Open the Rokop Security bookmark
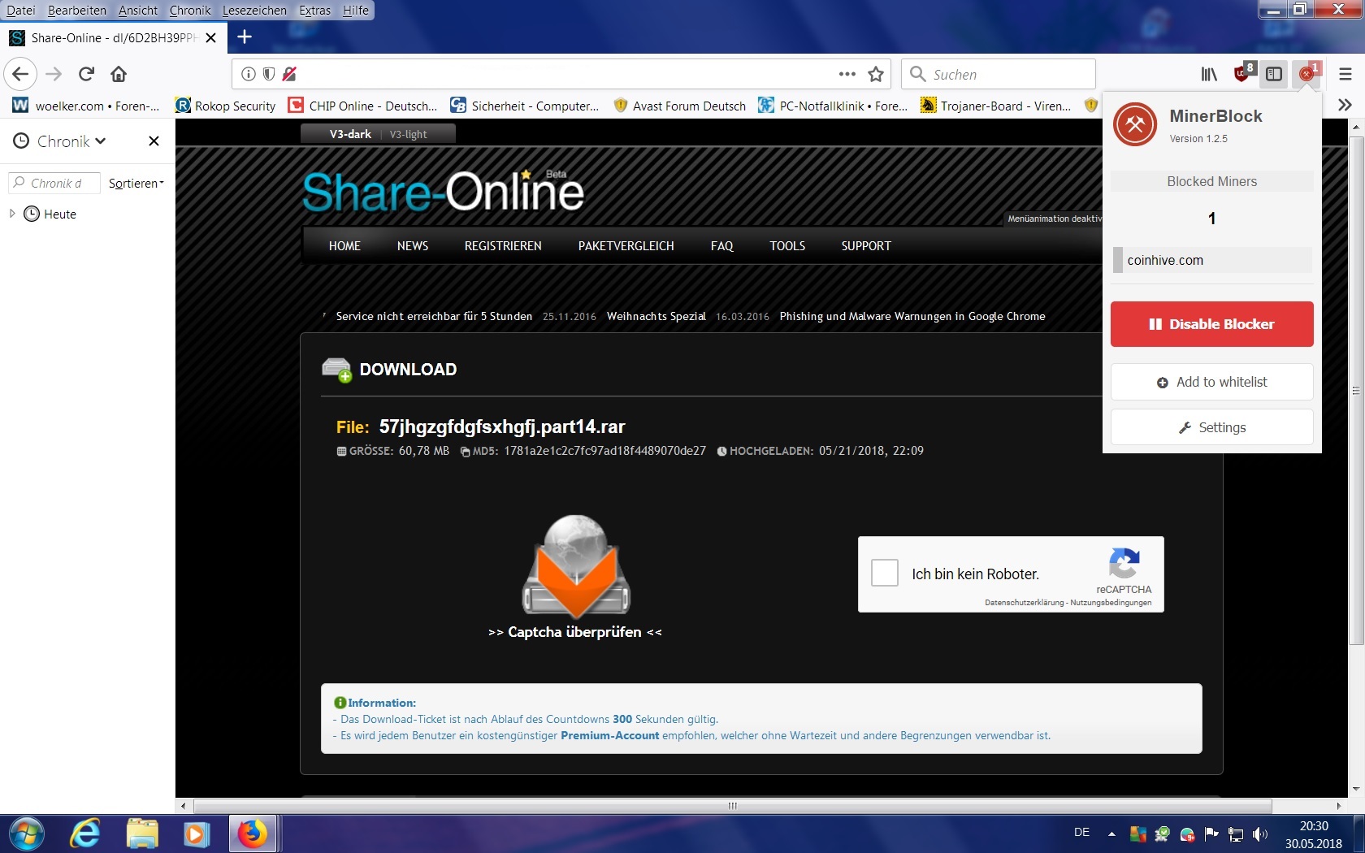 pos(226,106)
